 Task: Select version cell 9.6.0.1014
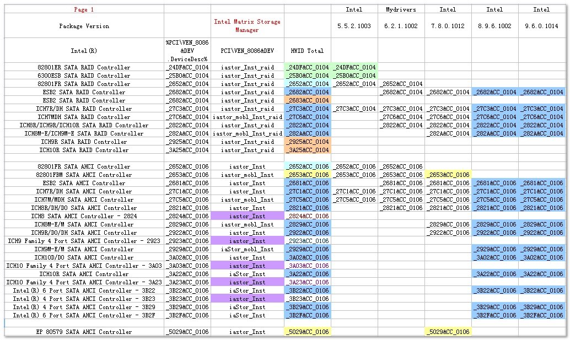[541, 26]
